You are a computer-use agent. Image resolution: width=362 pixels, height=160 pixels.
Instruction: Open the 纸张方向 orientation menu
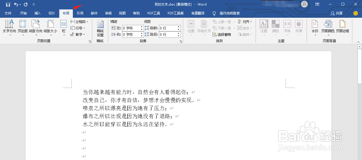36,28
